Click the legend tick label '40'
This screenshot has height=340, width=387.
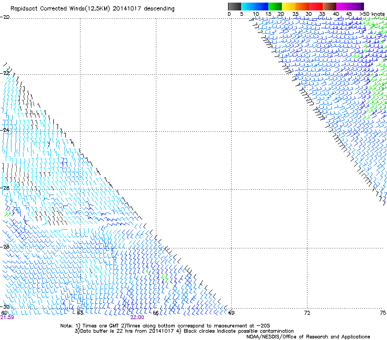click(336, 14)
